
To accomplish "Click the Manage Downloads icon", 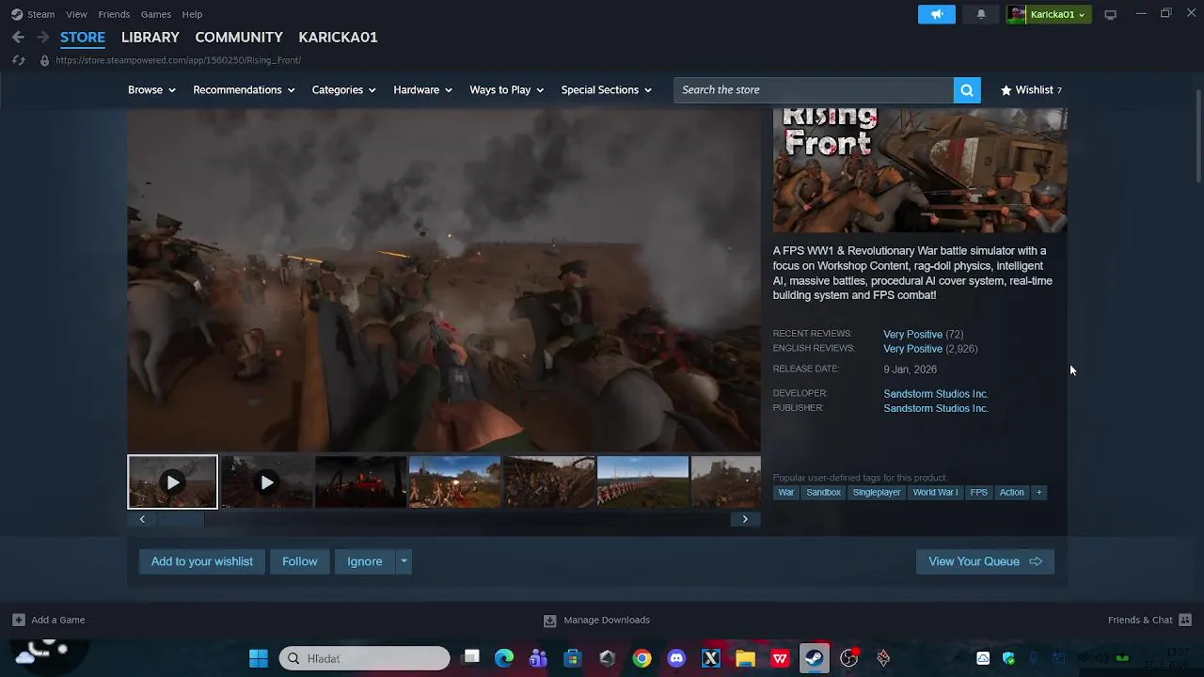I will [x=550, y=620].
